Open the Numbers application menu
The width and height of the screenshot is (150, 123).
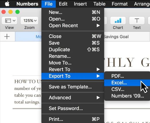click(x=27, y=4)
